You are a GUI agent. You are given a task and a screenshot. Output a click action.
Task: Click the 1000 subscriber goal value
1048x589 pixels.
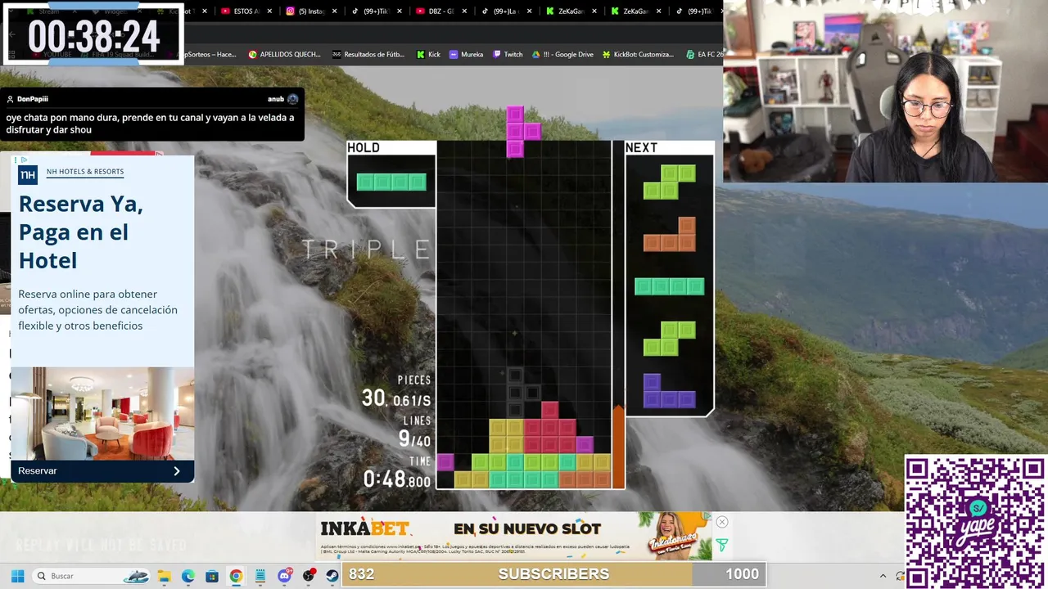742,574
